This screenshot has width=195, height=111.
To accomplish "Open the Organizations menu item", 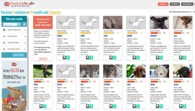I will pyautogui.click(x=187, y=4).
